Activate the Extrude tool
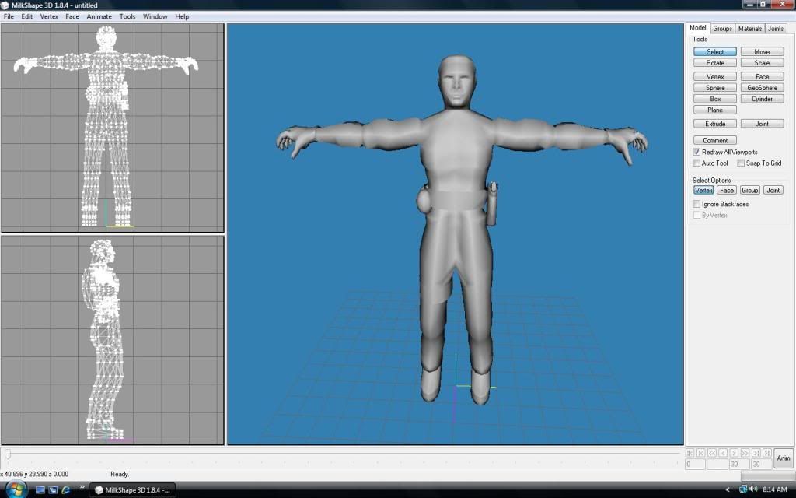The image size is (796, 498). coord(715,124)
